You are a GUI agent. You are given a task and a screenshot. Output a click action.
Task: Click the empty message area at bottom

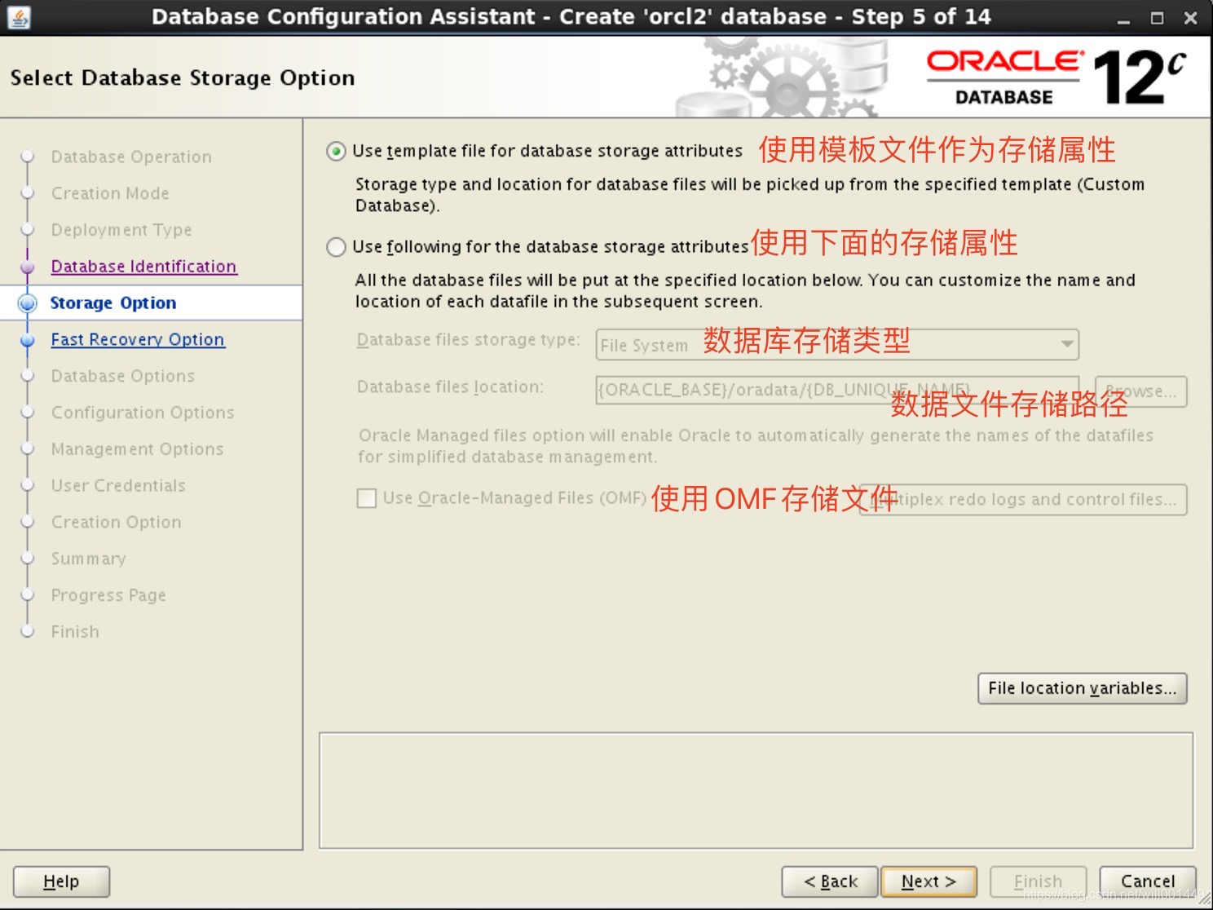pyautogui.click(x=756, y=790)
